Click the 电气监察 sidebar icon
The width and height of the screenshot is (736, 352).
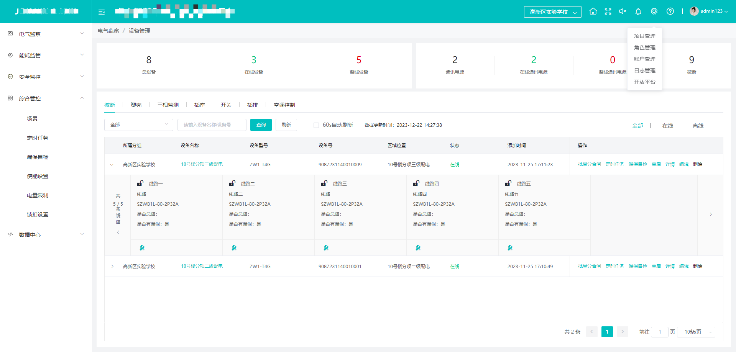10,34
